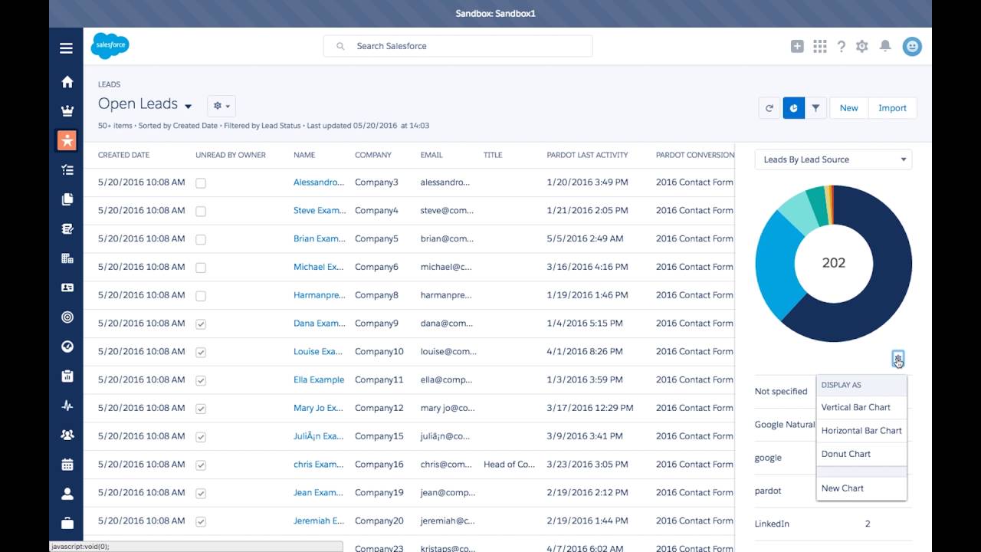Viewport: 981px width, 552px height.
Task: Check Unread box for Steve row
Action: (201, 211)
